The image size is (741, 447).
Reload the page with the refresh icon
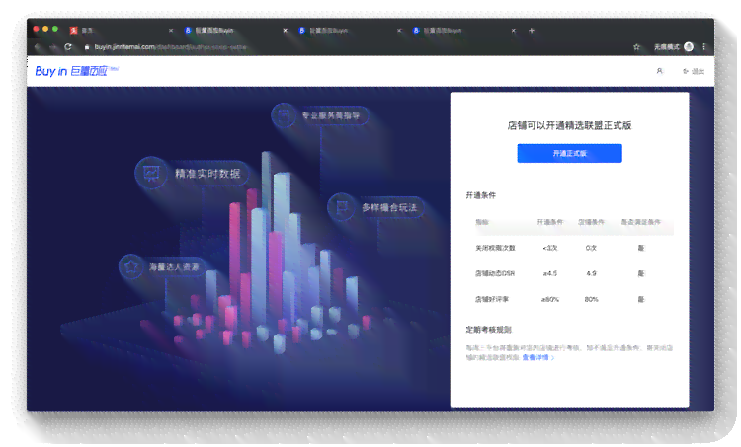tap(68, 46)
